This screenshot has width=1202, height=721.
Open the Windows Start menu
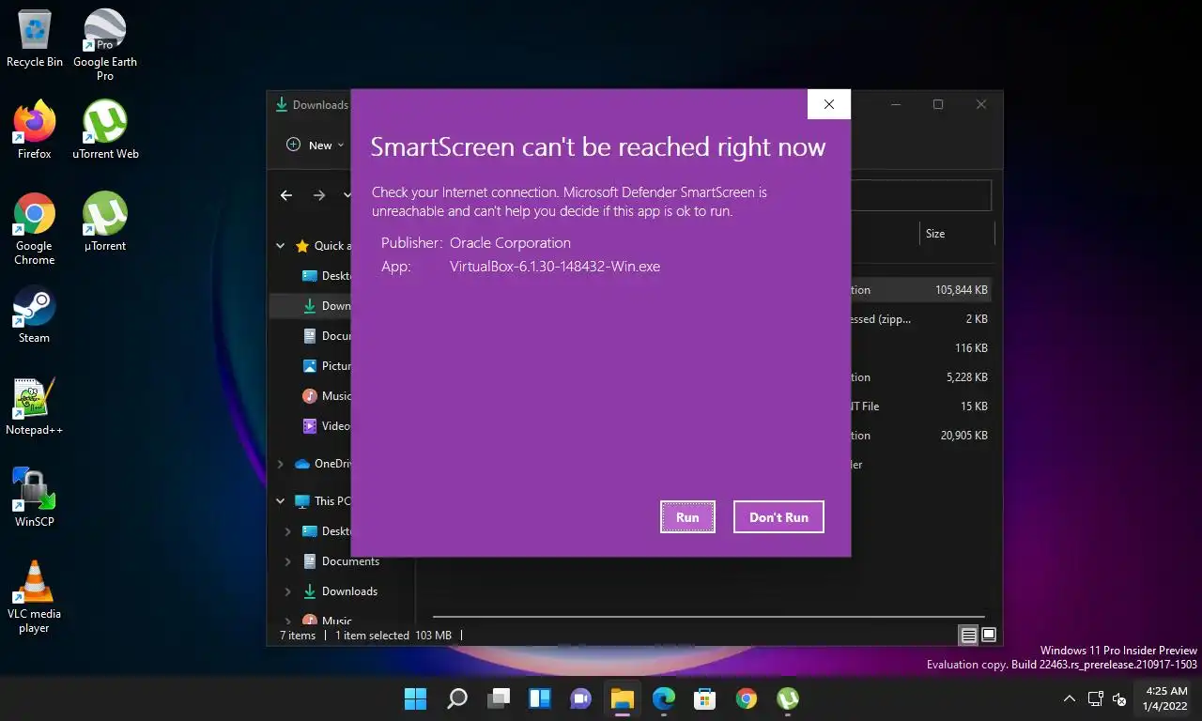tap(415, 698)
